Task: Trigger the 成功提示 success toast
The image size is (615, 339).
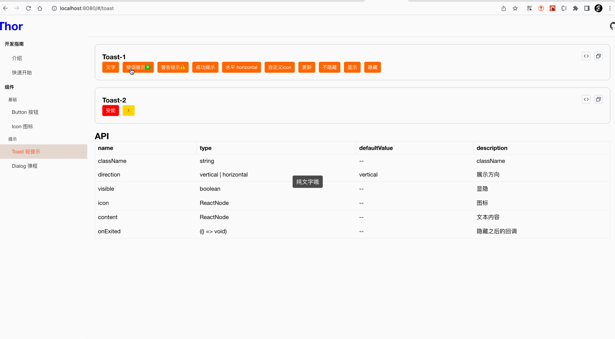Action: (205, 68)
